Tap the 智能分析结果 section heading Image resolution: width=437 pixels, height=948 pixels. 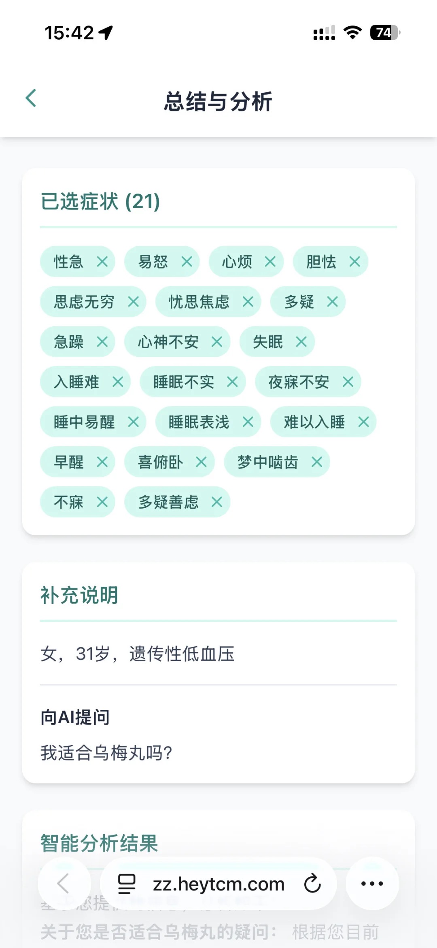[99, 844]
